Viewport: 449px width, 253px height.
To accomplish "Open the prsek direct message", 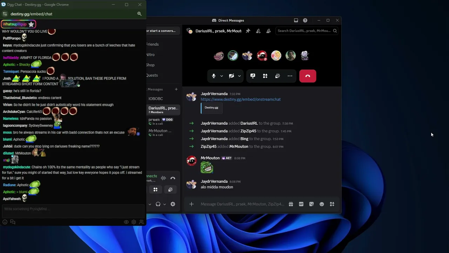I will 163,121.
